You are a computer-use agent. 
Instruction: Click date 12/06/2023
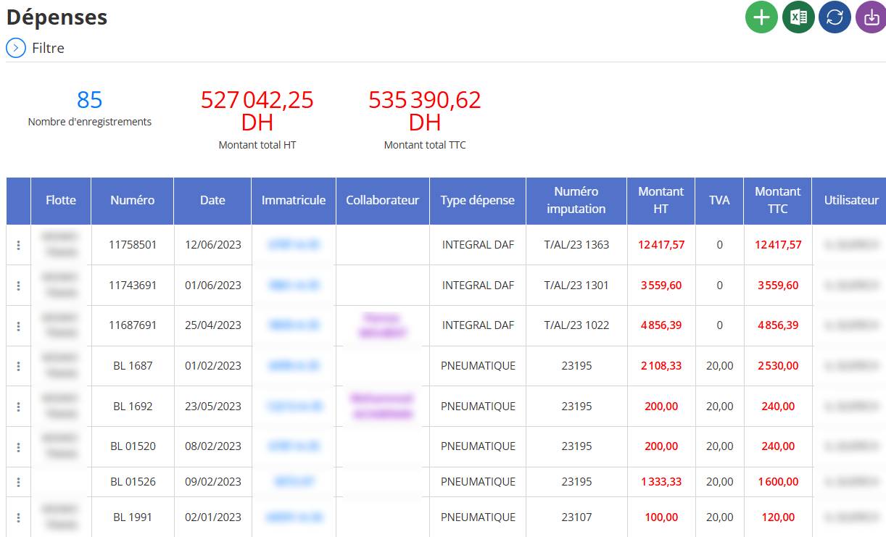coord(213,245)
